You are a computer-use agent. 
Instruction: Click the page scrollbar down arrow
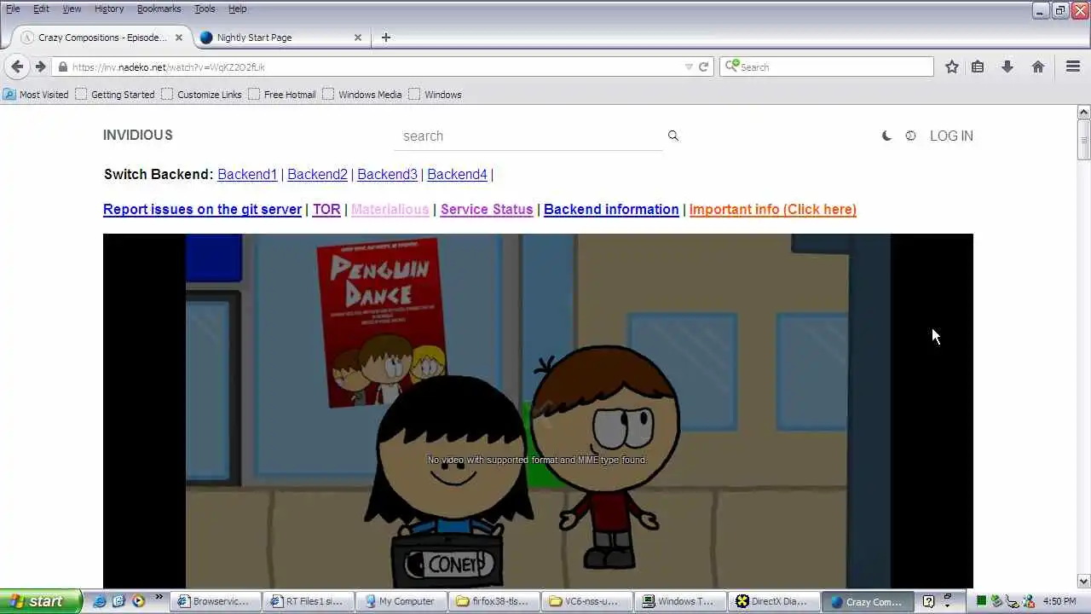coord(1084,582)
